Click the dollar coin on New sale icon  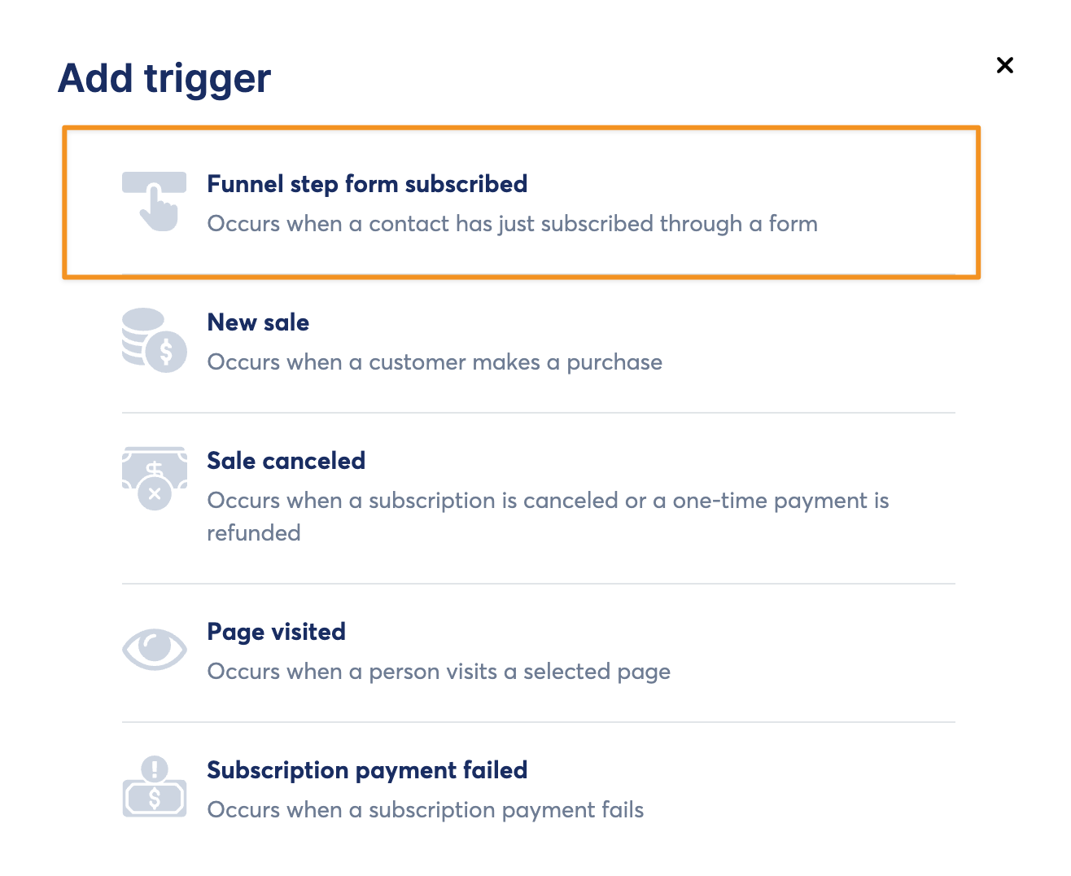(167, 353)
